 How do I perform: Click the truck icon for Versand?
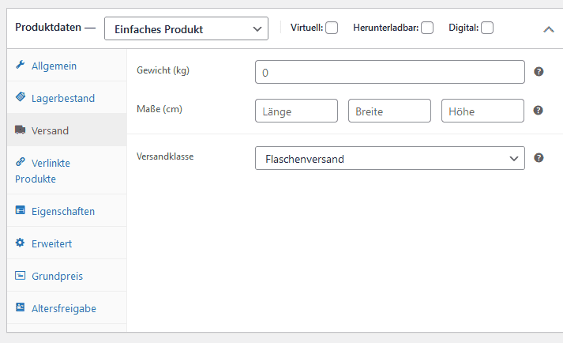(x=21, y=130)
